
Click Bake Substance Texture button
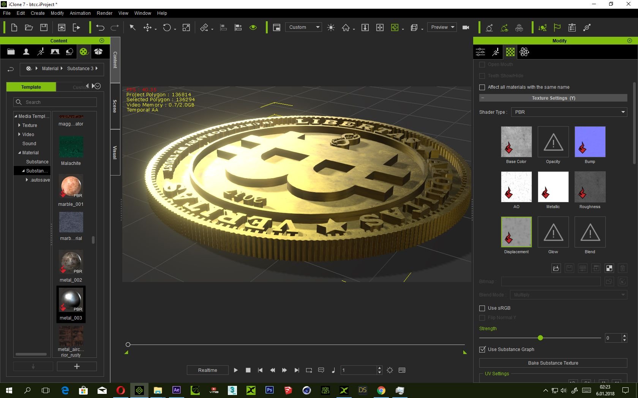(553, 363)
